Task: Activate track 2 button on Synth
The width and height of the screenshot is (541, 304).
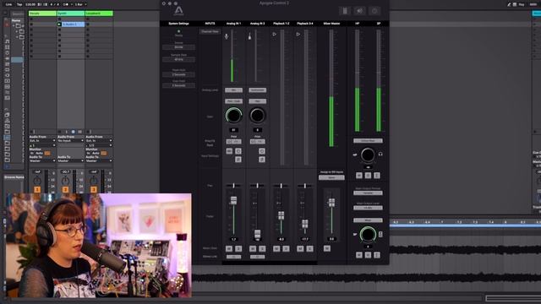Action: coord(66,189)
